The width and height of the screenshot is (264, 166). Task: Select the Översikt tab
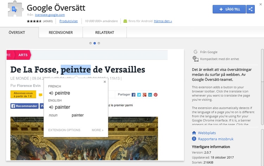[19, 32]
